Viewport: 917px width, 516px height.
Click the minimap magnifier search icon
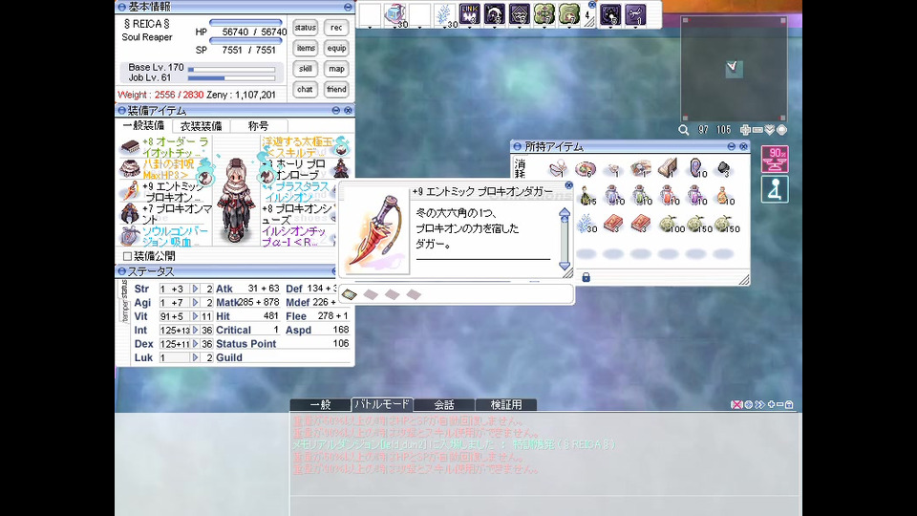683,130
